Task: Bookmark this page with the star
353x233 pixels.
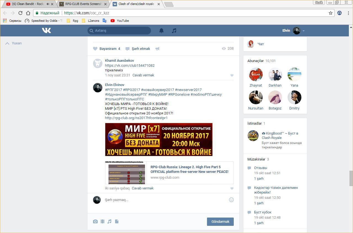Action: 330,13
